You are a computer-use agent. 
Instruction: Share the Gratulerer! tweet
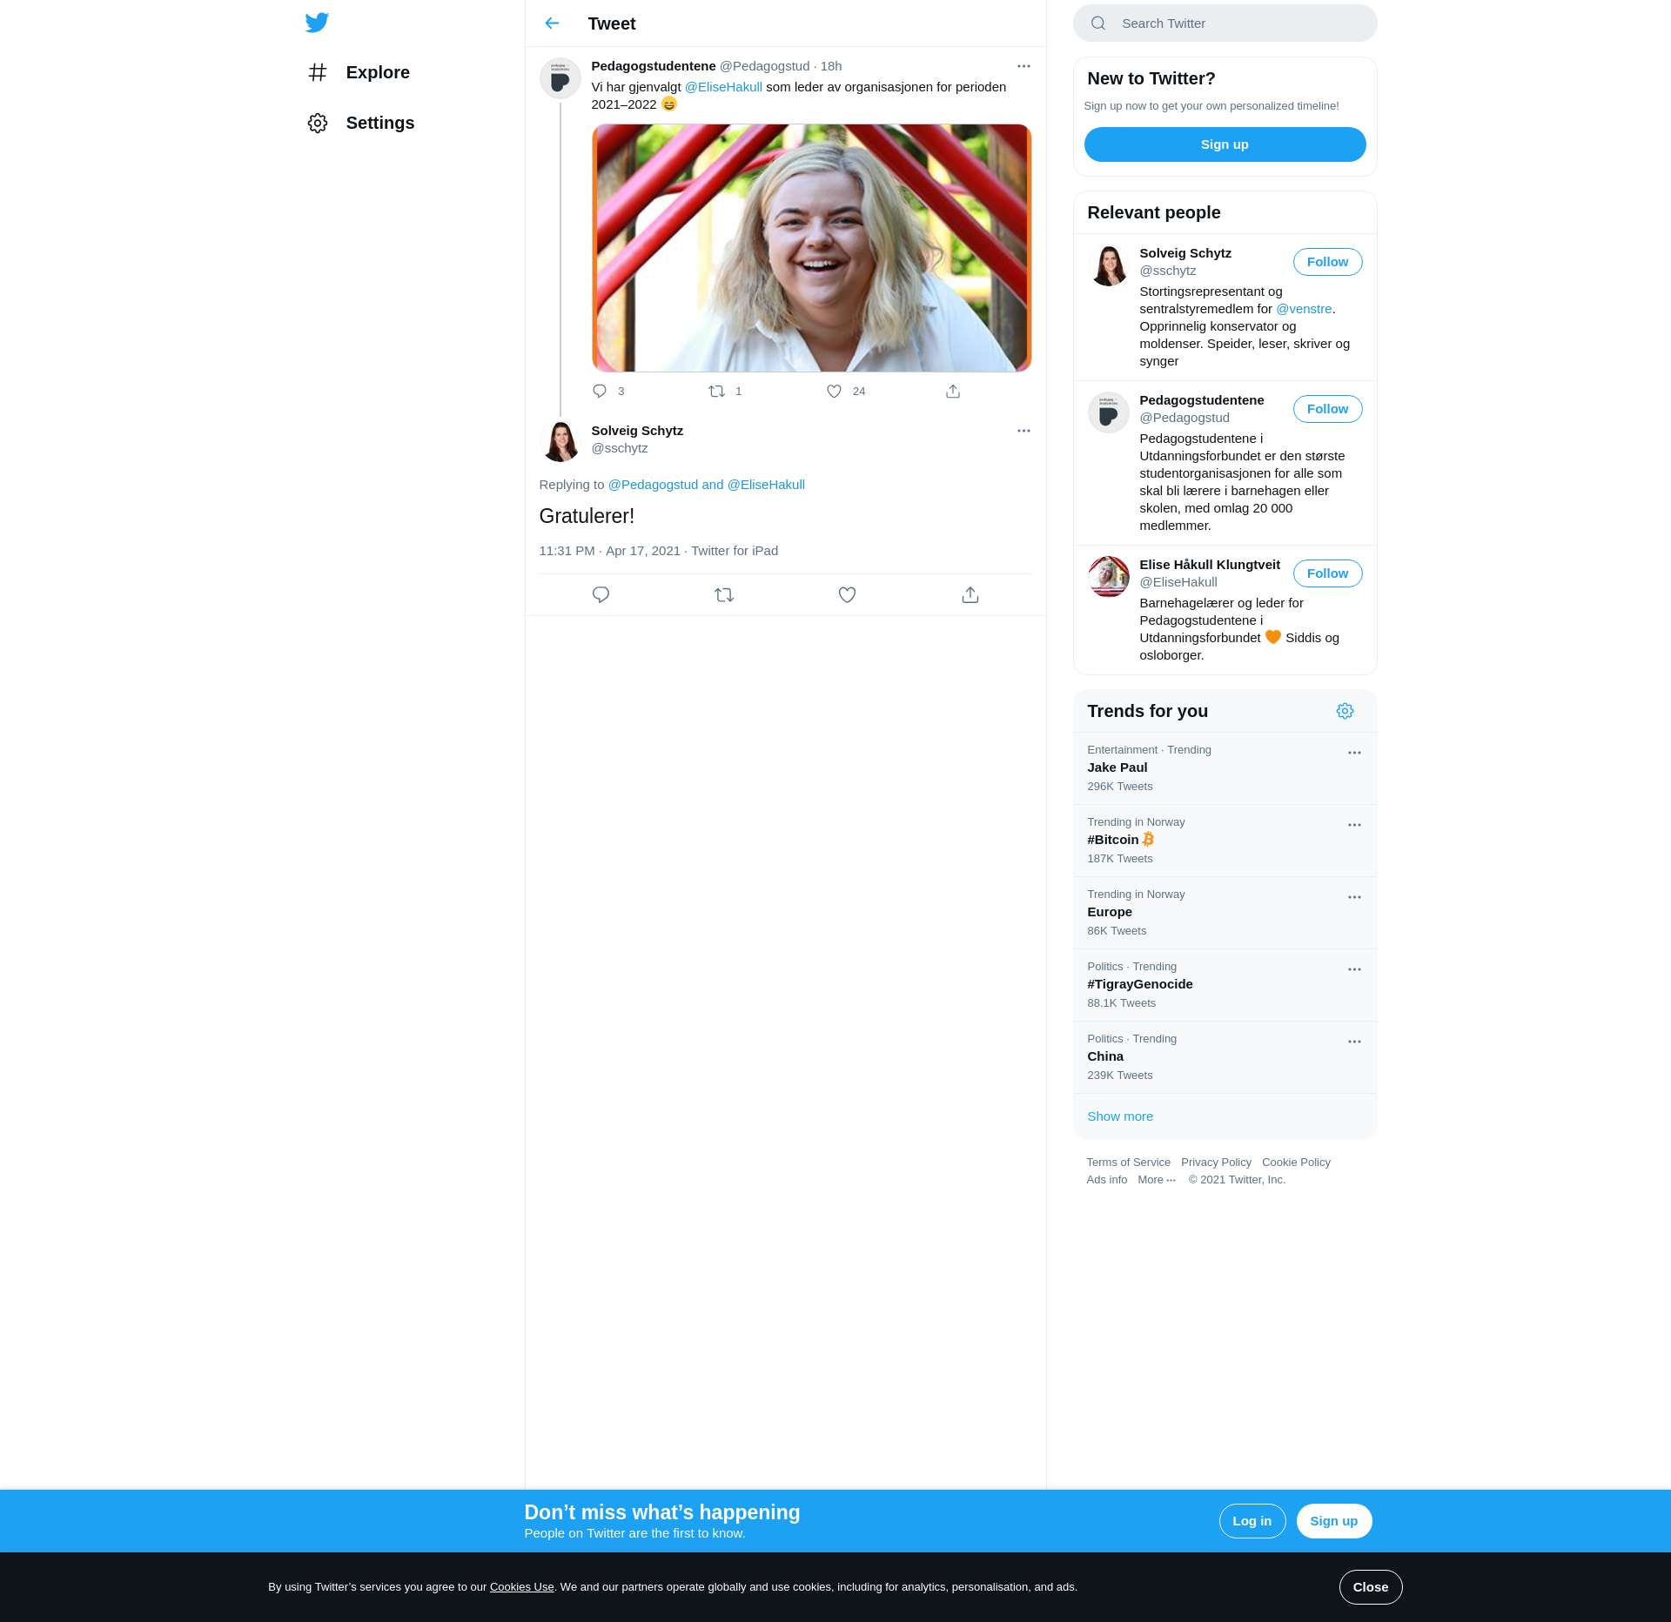(970, 595)
